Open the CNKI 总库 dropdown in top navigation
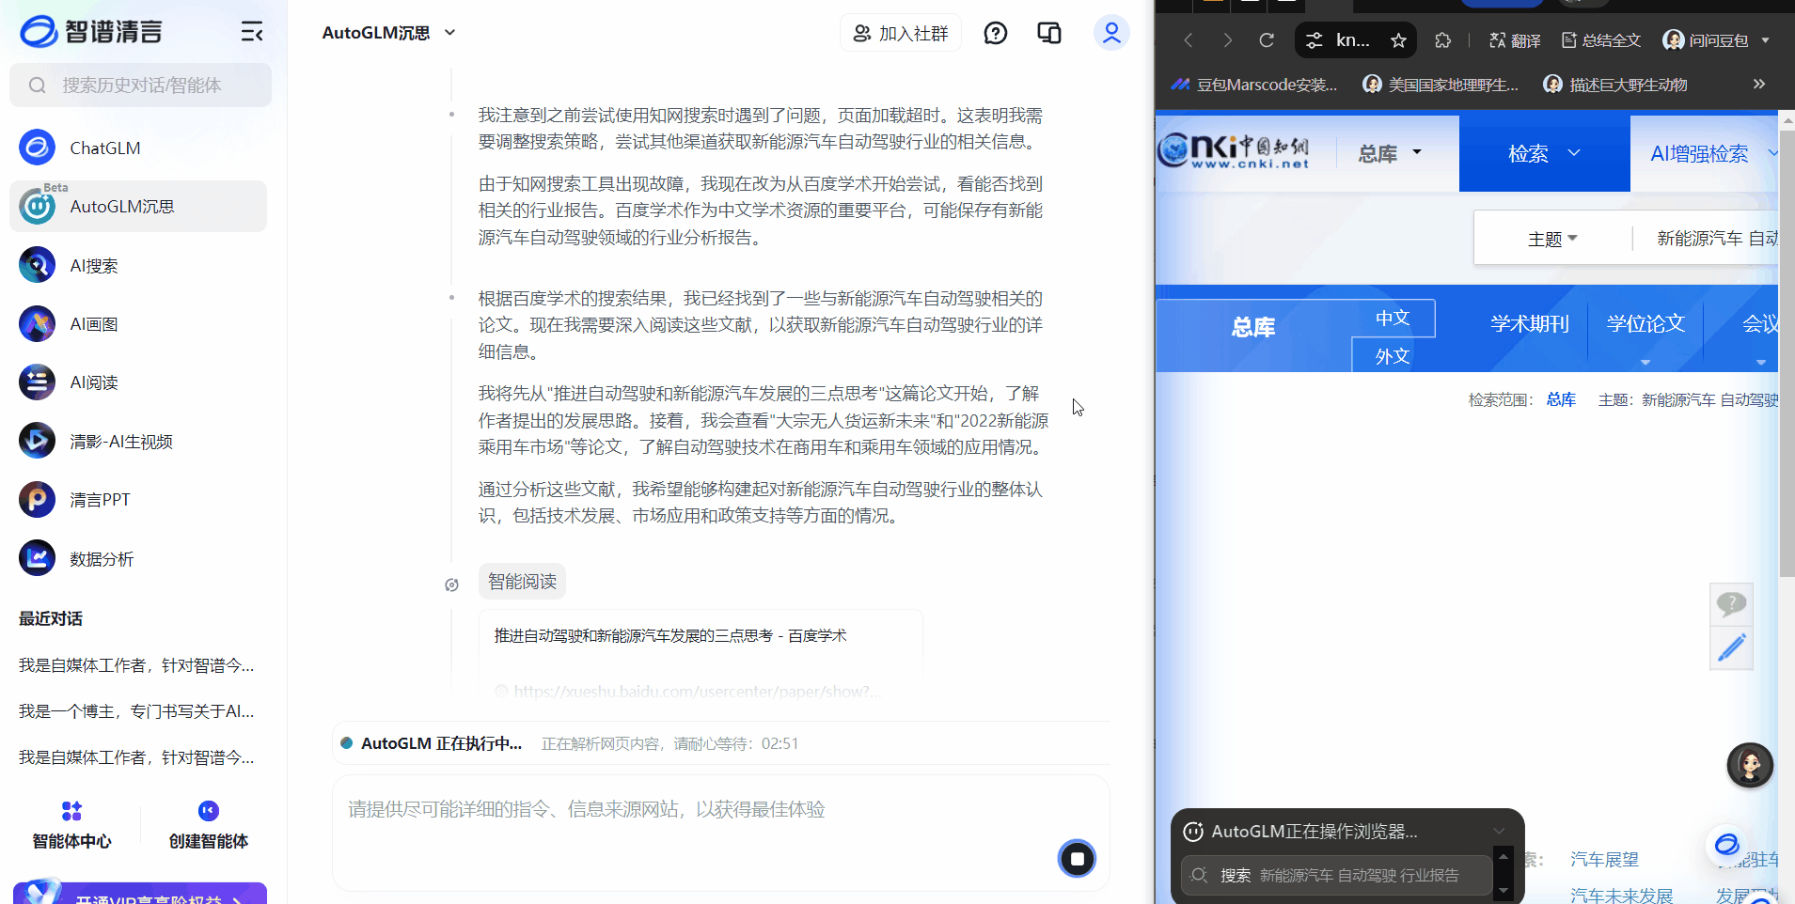The height and width of the screenshot is (904, 1795). 1390,153
